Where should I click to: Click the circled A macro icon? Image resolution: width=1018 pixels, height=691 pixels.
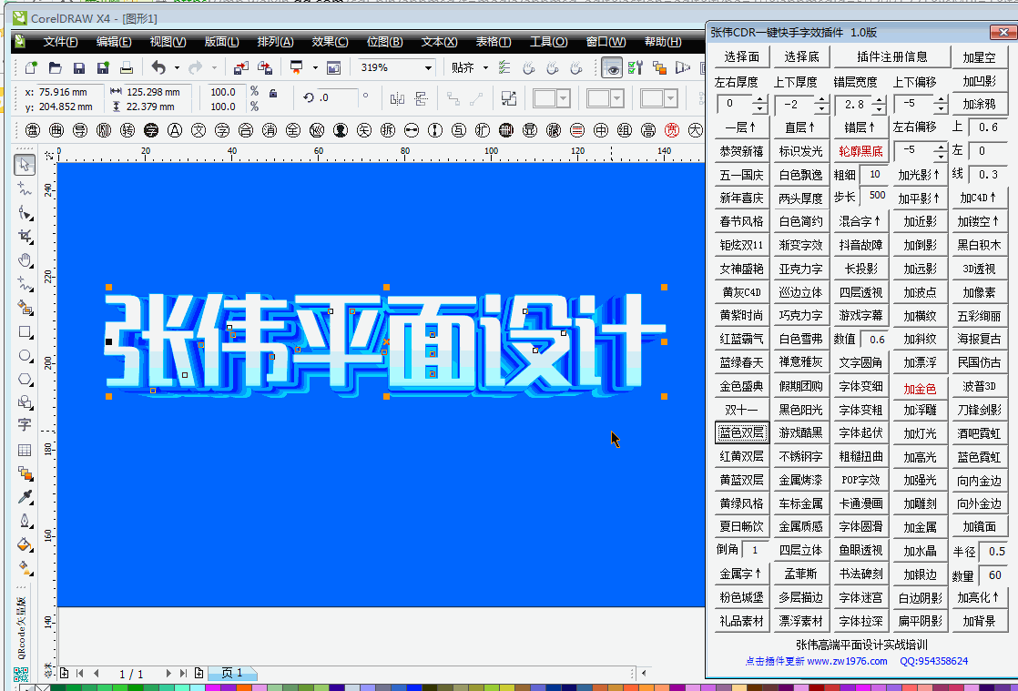click(175, 130)
